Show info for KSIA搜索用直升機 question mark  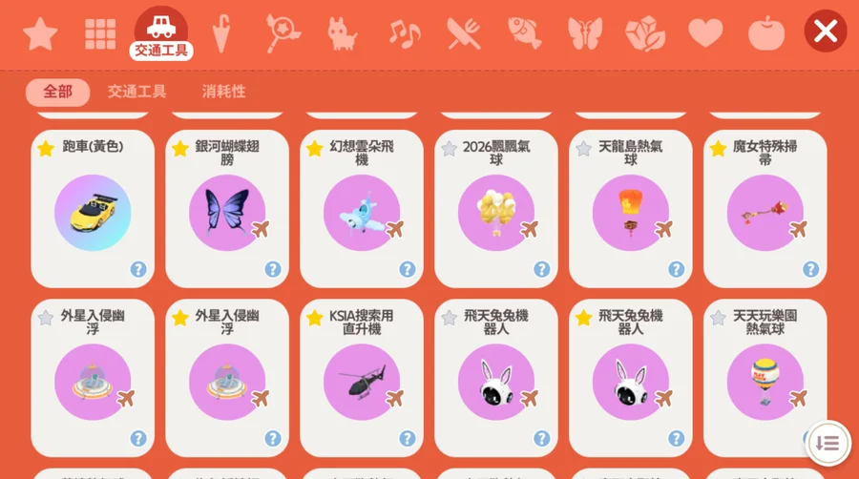click(407, 439)
